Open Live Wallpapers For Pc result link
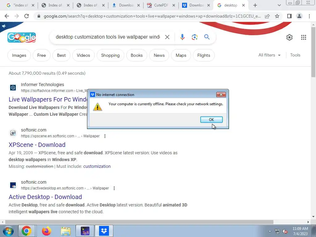316x237 pixels. tap(48, 99)
